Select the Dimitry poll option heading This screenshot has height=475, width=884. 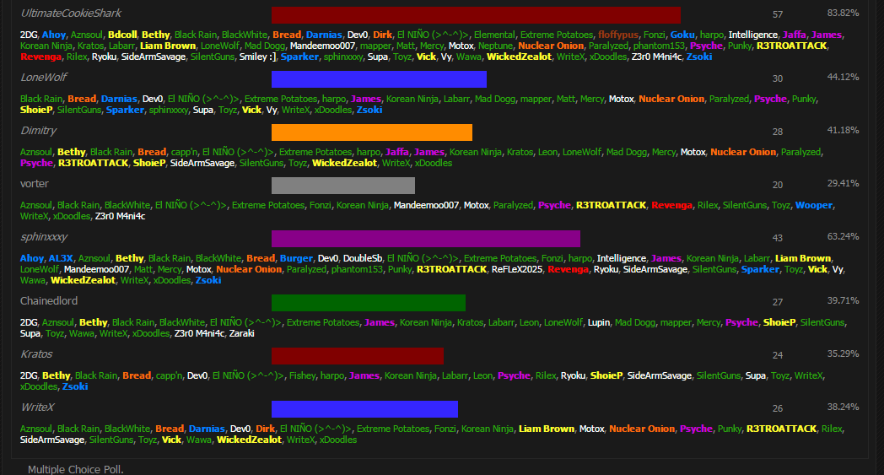pos(38,130)
